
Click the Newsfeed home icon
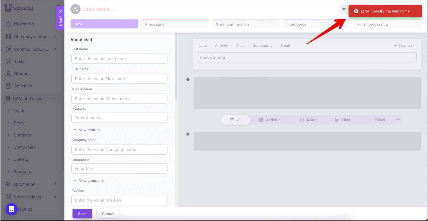[9, 24]
